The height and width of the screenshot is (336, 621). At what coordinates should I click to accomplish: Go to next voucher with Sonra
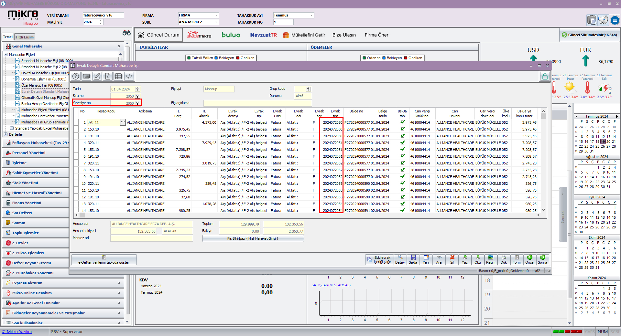[x=542, y=259]
